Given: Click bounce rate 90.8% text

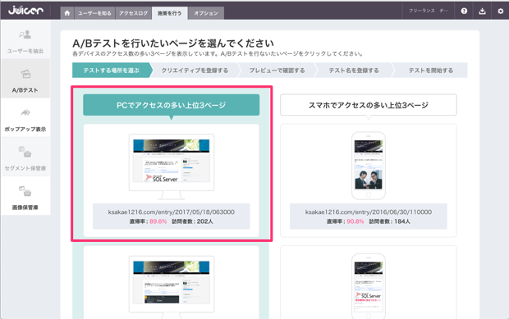Looking at the screenshot, I should click(355, 221).
